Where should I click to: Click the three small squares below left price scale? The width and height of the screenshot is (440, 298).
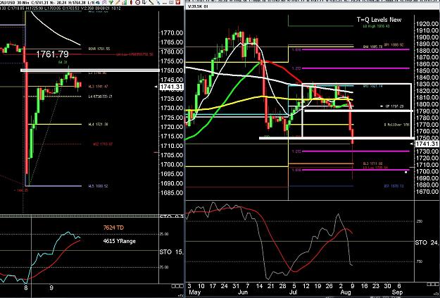[x=177, y=286]
